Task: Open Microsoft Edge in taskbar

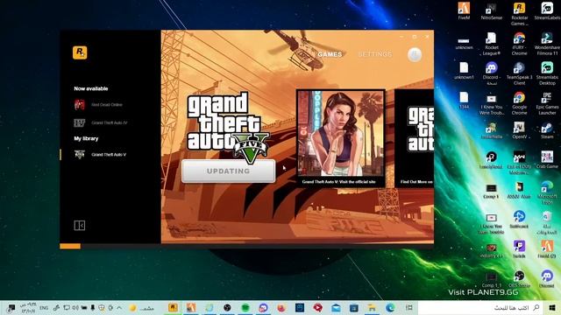Action: click(x=390, y=307)
